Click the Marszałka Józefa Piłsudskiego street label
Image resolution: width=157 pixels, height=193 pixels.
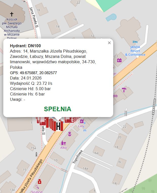pos(31,176)
